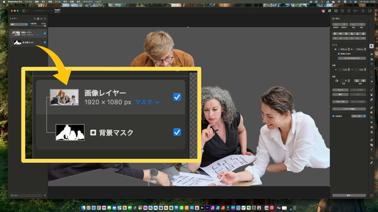Open the blend mode 通常 dropdown
Screen dimensions: 378x212
coord(19,24)
